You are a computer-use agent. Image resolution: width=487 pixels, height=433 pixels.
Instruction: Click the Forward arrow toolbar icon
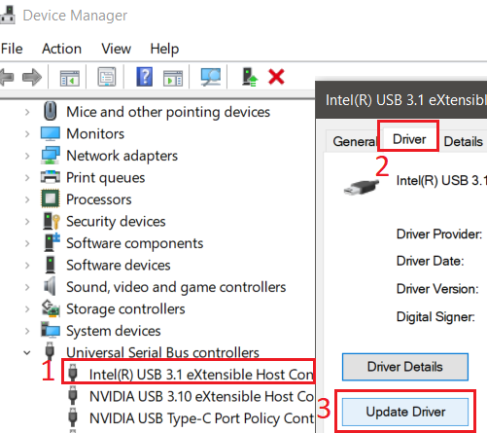coord(32,77)
